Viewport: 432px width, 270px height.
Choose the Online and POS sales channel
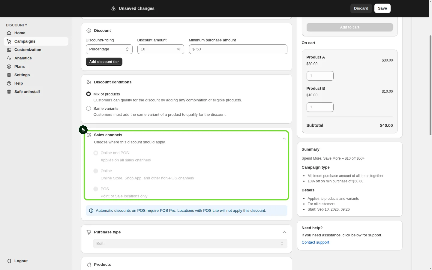pos(96,153)
